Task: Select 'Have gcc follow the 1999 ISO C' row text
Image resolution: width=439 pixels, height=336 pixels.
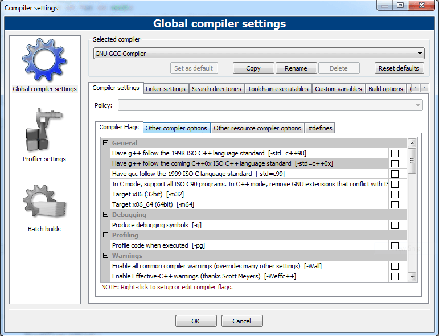Action: click(x=198, y=174)
